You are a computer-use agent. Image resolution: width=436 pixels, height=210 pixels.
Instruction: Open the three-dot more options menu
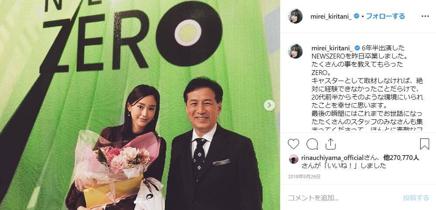(425, 16)
